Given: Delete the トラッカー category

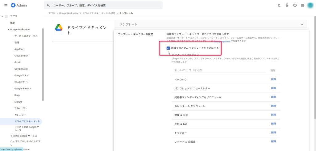Looking at the screenshot, I should coord(273,133).
